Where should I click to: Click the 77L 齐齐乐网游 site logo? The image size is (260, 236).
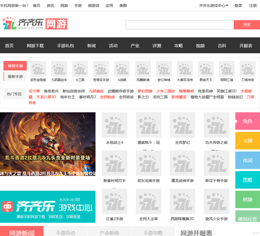[x=35, y=23]
